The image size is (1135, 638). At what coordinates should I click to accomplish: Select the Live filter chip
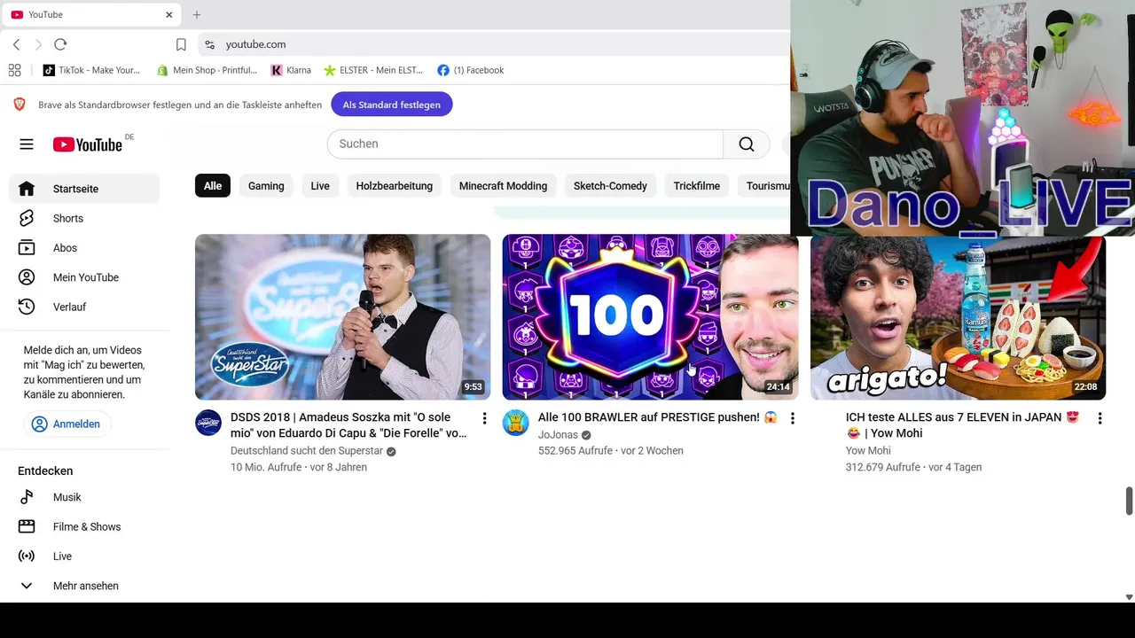point(320,186)
